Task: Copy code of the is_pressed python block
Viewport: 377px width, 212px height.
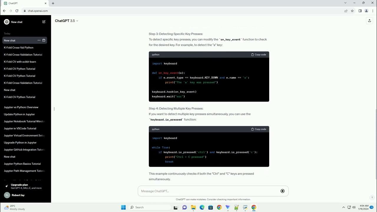Action: pyautogui.click(x=259, y=129)
